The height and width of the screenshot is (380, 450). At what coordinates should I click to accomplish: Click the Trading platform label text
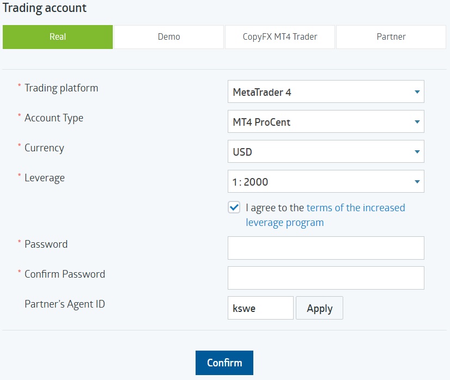click(x=62, y=88)
